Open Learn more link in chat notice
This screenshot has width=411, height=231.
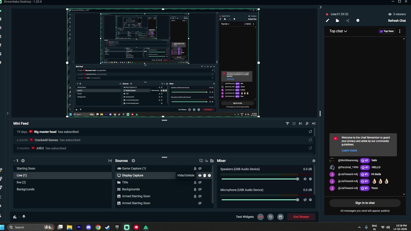point(349,150)
